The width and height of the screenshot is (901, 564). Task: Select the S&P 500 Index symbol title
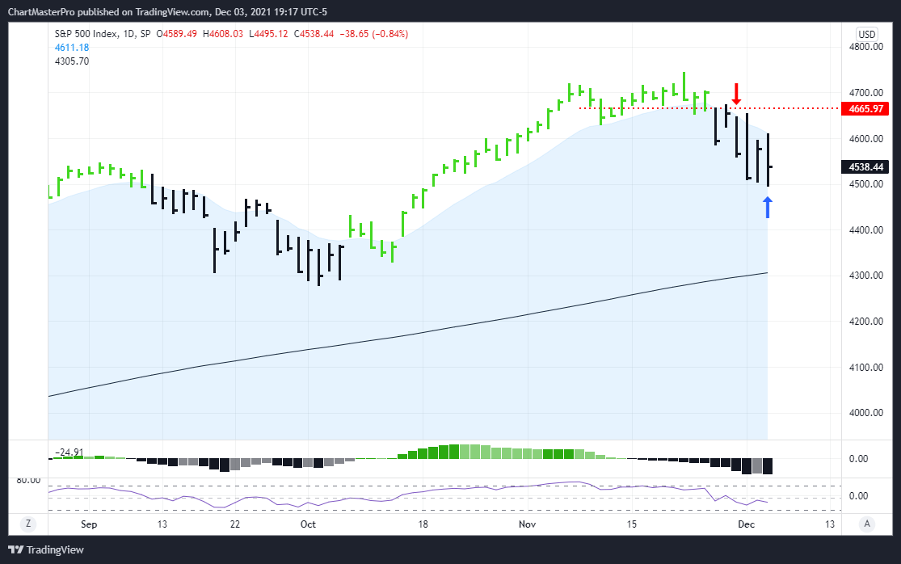pos(86,34)
